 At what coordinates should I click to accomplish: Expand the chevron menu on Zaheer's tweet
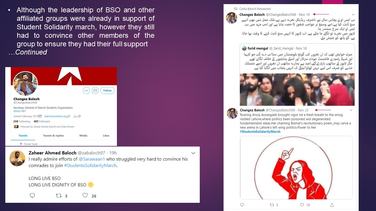click(x=193, y=153)
